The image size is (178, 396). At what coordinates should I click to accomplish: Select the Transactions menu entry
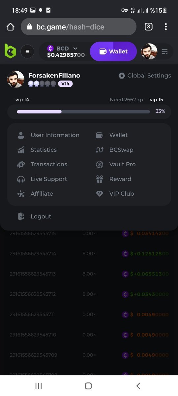click(x=48, y=164)
